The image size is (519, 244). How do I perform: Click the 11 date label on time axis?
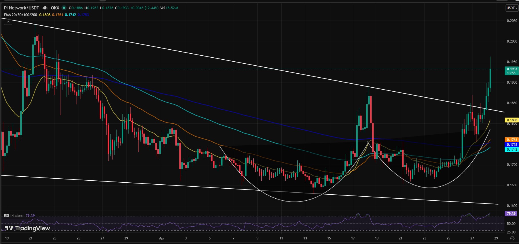click(281, 238)
